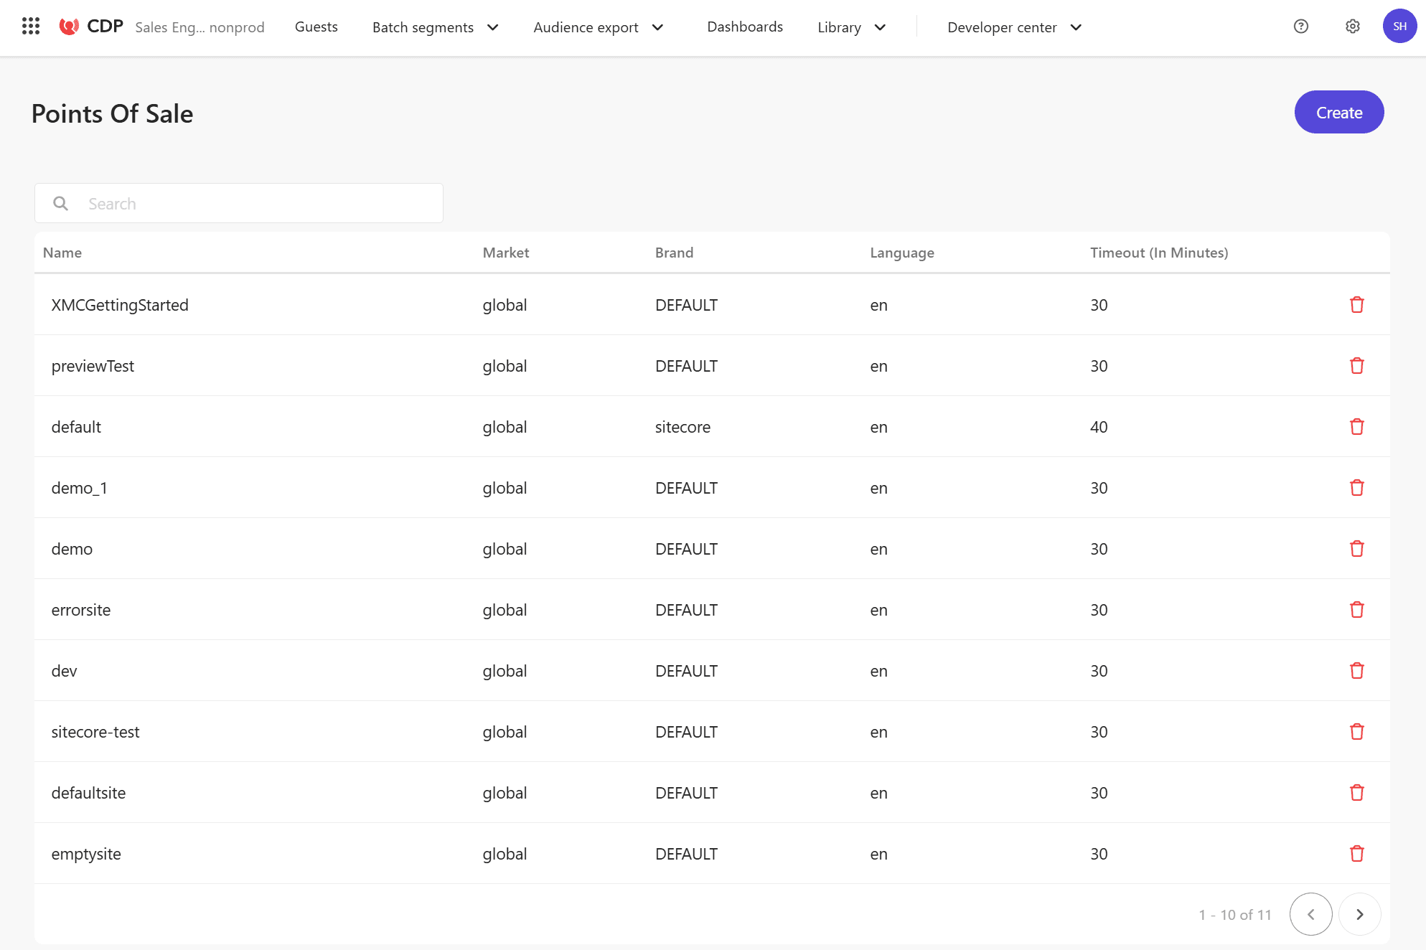Open the sitecore-test row
This screenshot has width=1426, height=950.
pyautogui.click(x=712, y=732)
